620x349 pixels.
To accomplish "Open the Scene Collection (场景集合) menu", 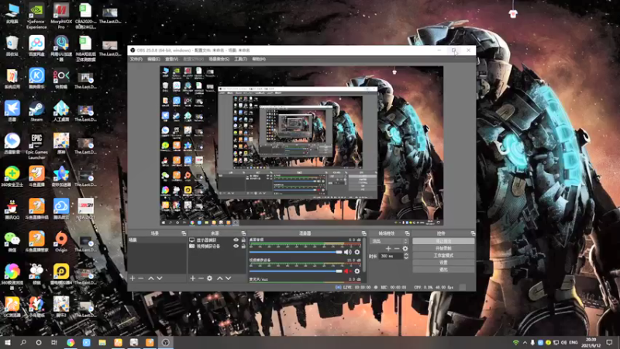I will tap(219, 59).
